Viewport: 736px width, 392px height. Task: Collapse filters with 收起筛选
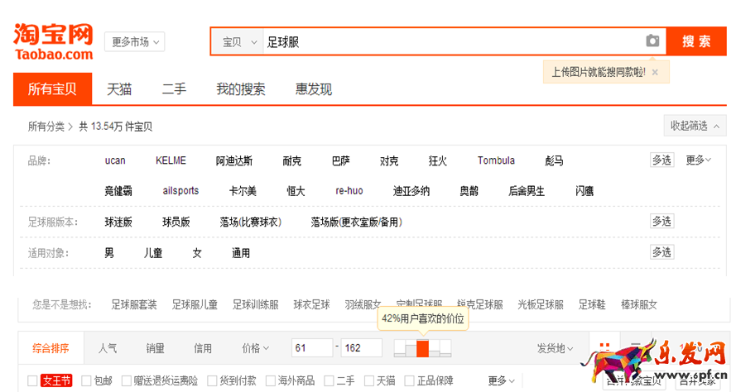[x=695, y=126]
